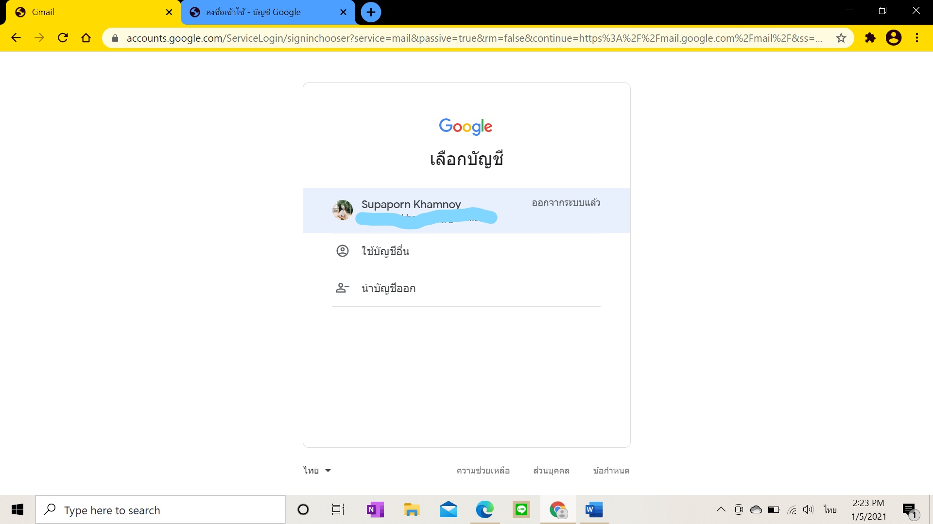
Task: Open the Chrome profile avatar icon
Action: 893,38
